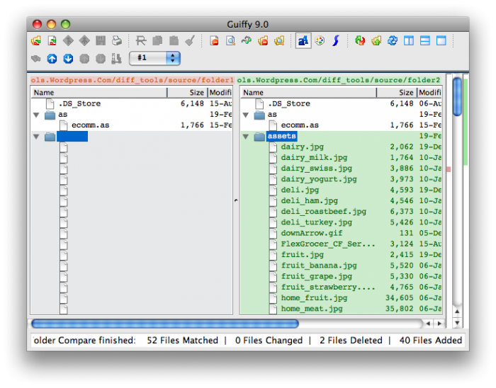496x388 pixels.
Task: Collapse the 'as' folder in left pane
Action: pos(36,115)
